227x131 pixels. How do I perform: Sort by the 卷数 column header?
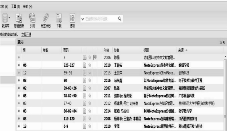click(46, 50)
